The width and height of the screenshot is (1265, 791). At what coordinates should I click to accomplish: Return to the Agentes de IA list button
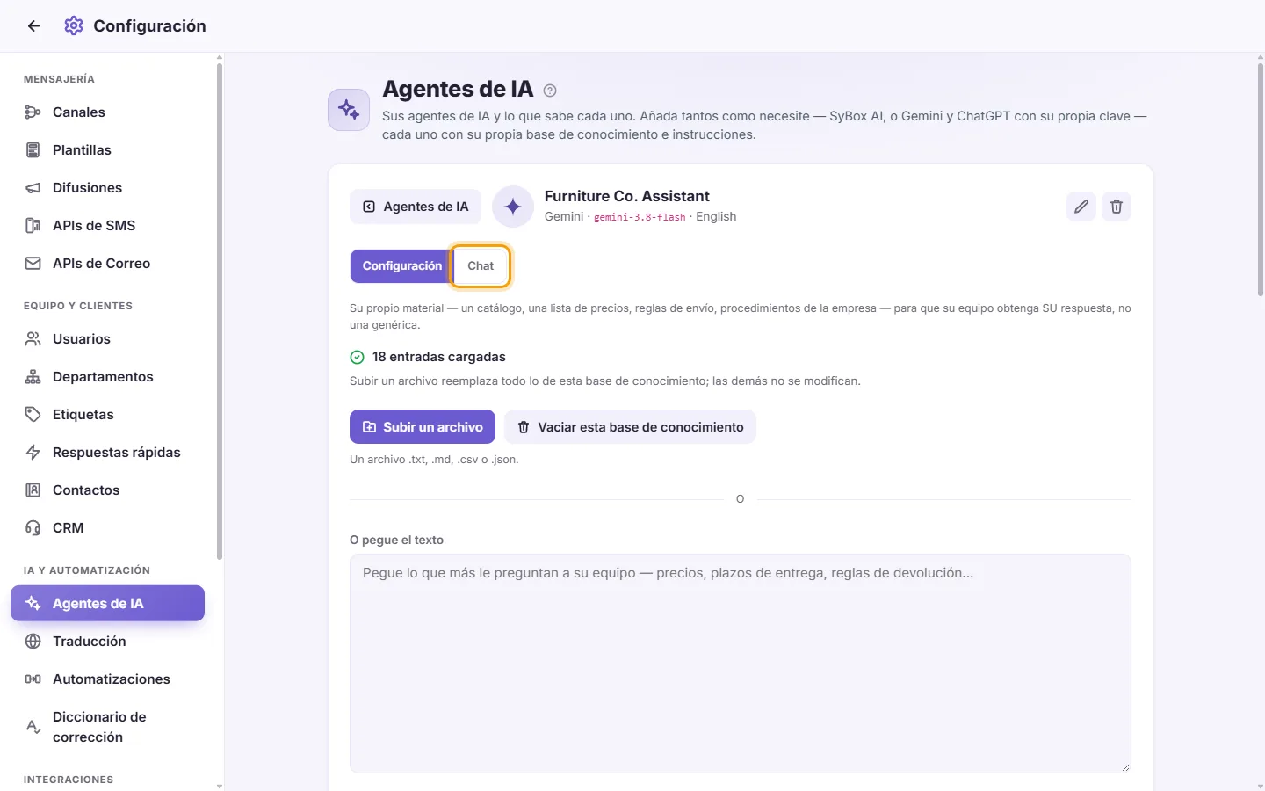(x=416, y=207)
